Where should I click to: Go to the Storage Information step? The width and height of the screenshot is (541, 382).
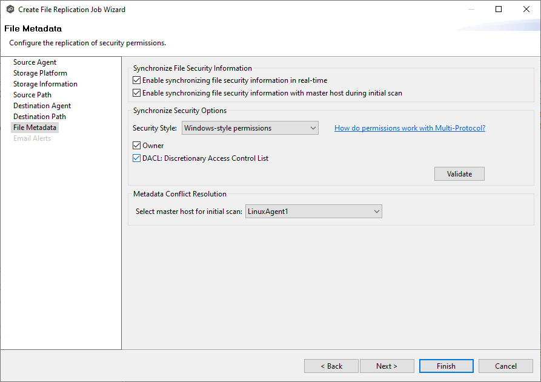click(45, 83)
